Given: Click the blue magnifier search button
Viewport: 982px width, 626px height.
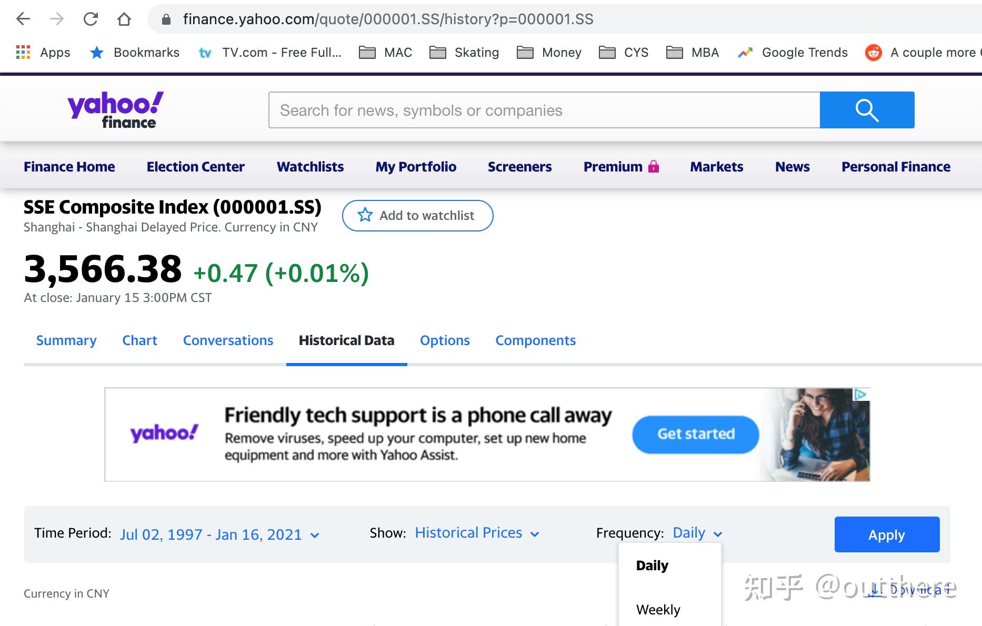Looking at the screenshot, I should coord(867,110).
